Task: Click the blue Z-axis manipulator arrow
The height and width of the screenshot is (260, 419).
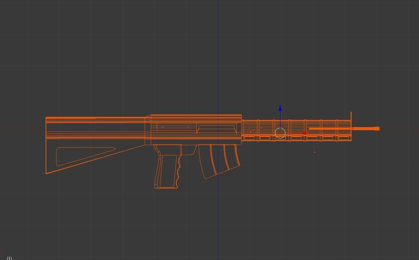Action: coord(280,108)
